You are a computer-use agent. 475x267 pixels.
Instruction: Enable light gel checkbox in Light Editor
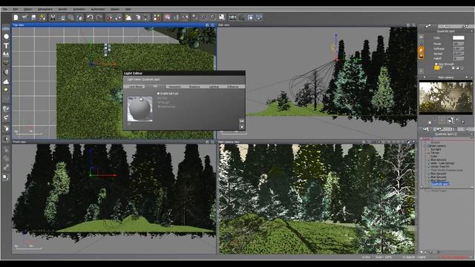coord(158,93)
